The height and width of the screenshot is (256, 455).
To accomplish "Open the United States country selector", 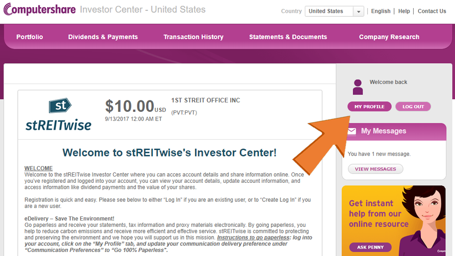I will [334, 11].
